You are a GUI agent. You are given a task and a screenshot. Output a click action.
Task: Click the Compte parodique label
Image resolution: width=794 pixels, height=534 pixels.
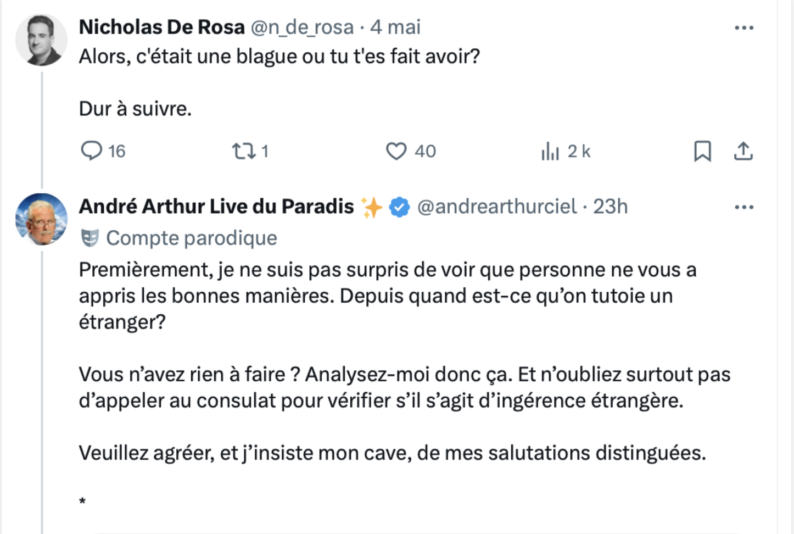click(x=192, y=238)
